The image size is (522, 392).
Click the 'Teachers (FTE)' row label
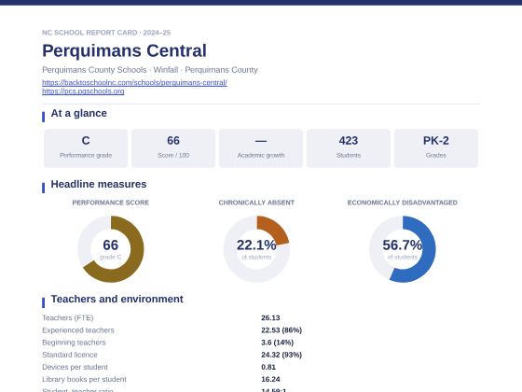pos(68,318)
